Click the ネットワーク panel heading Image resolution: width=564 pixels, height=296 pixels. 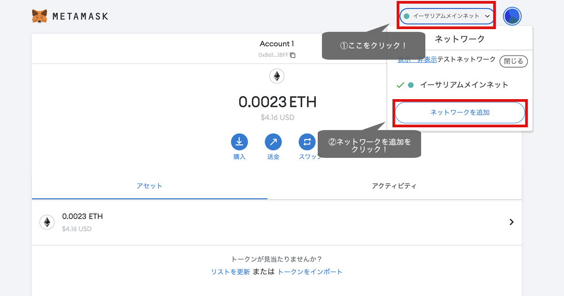click(x=460, y=39)
